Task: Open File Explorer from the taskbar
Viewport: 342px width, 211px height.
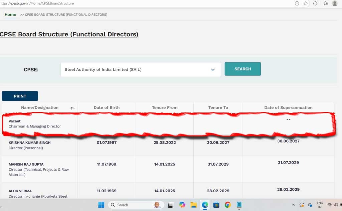Action: [x=193, y=205]
